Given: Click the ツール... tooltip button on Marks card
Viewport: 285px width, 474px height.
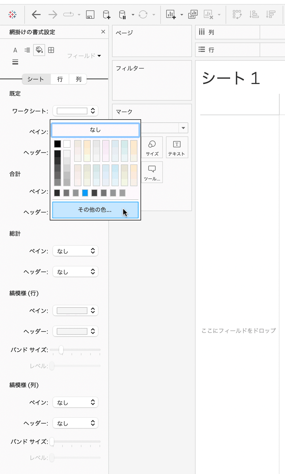Looking at the screenshot, I should point(152,172).
